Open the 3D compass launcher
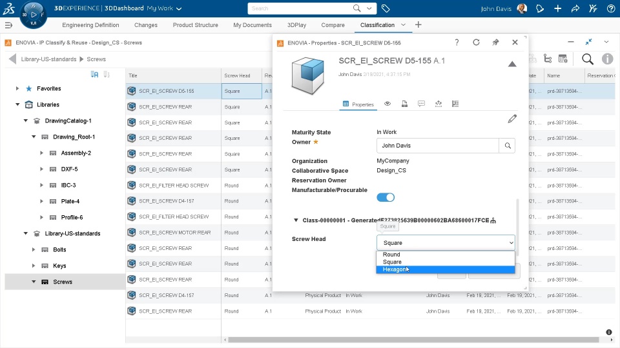Screen dimensions: 620x348 33,14
